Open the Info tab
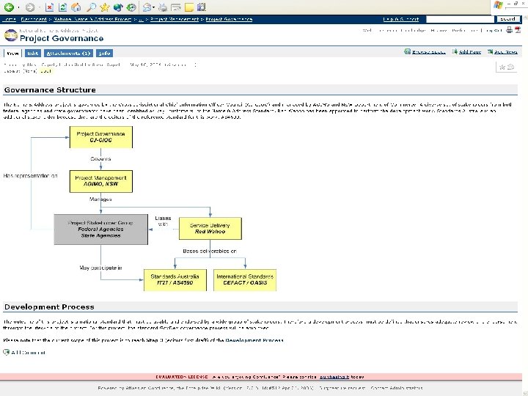 (x=104, y=54)
